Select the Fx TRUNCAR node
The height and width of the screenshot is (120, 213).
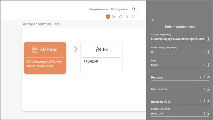coord(101,58)
